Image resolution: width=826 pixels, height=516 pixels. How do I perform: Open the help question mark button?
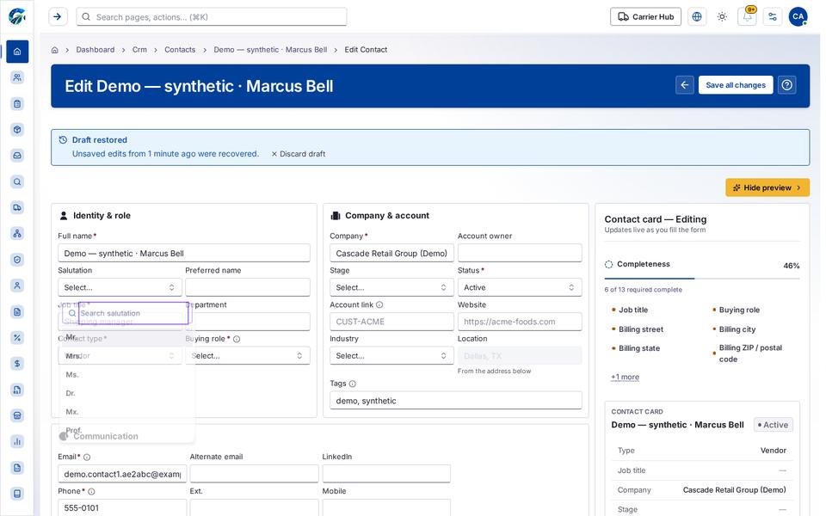pyautogui.click(x=786, y=85)
